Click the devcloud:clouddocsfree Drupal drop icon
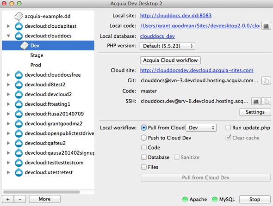Image resolution: width=273 pixels, height=206 pixels. click(x=19, y=75)
